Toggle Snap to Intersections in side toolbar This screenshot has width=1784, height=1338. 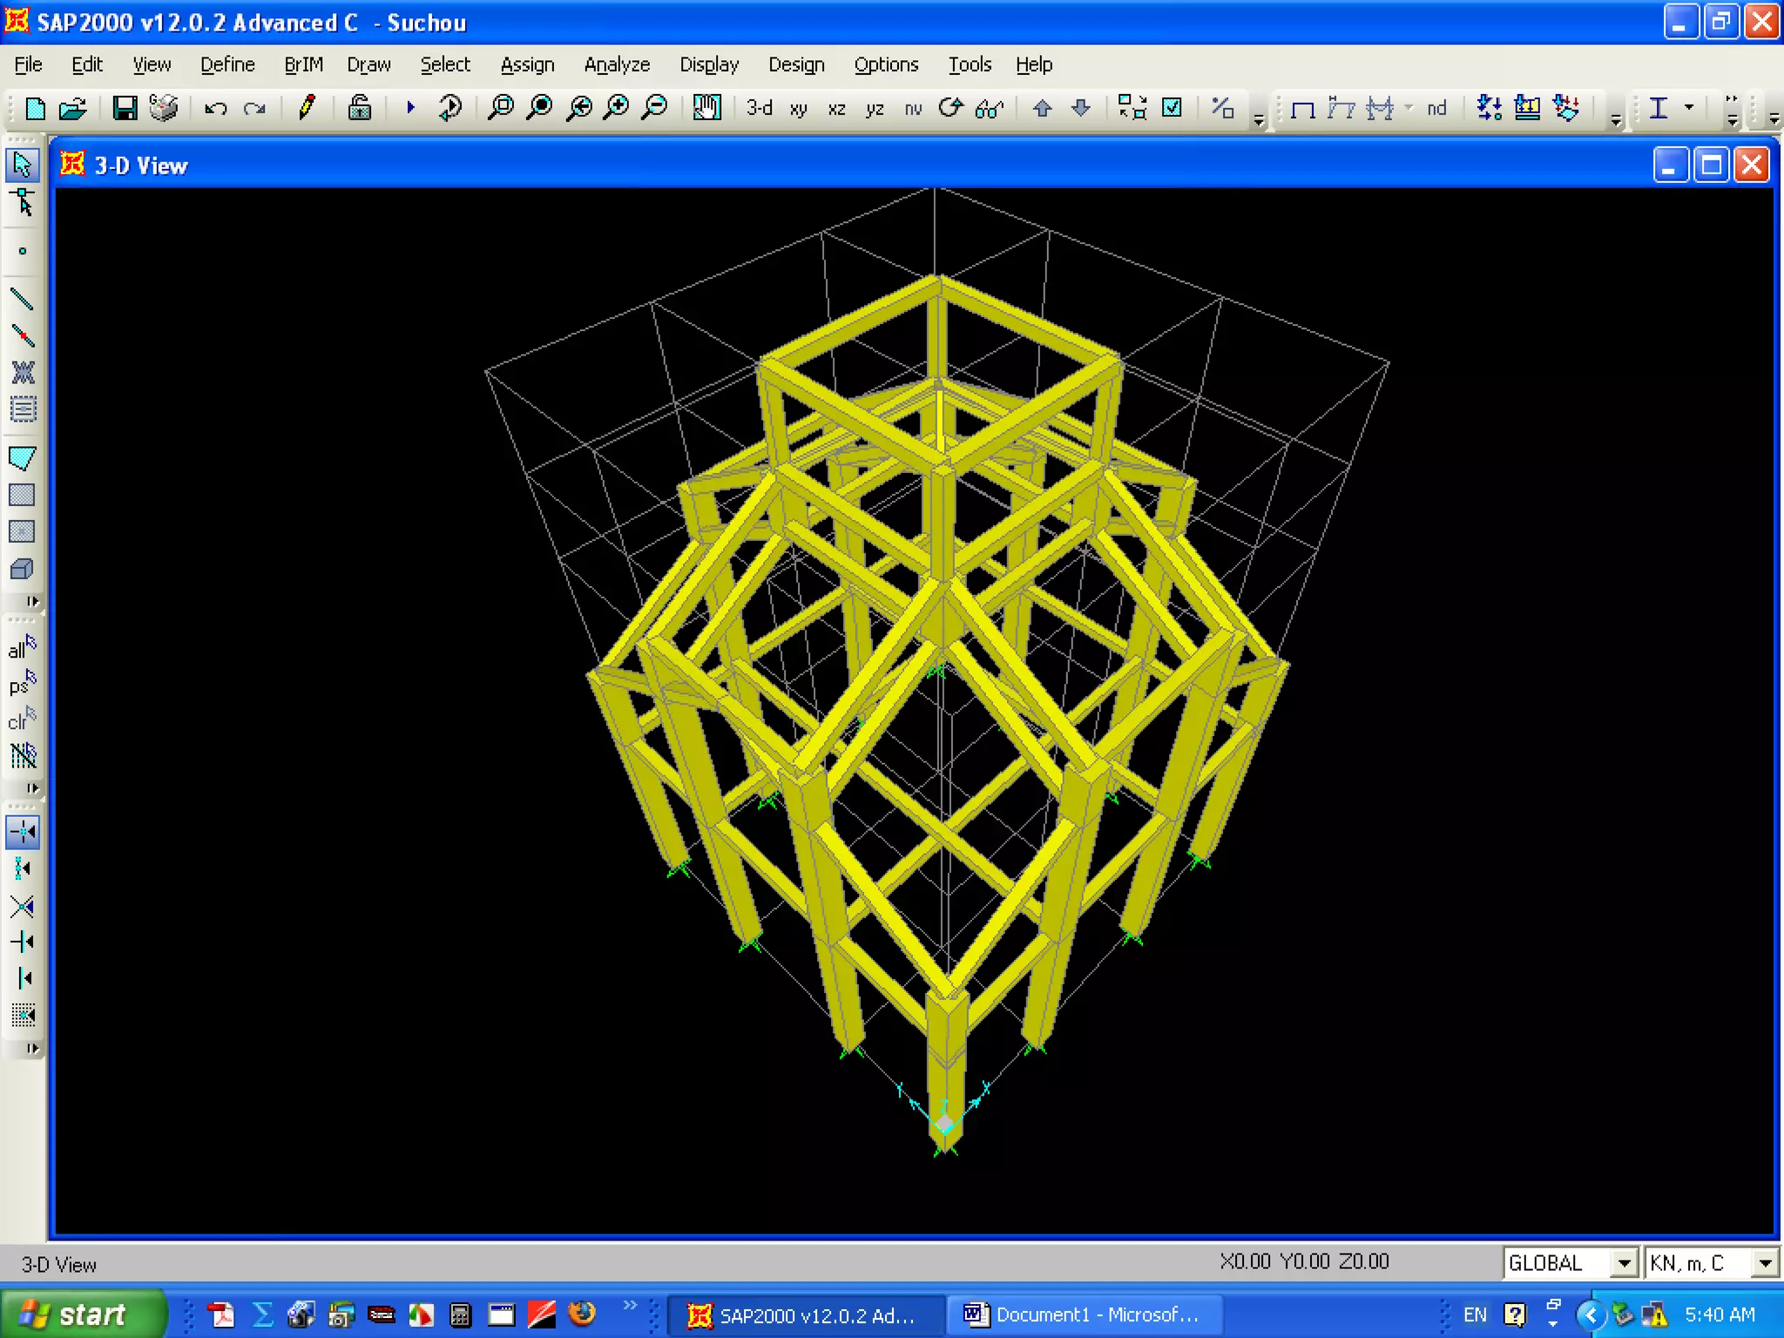tap(22, 906)
